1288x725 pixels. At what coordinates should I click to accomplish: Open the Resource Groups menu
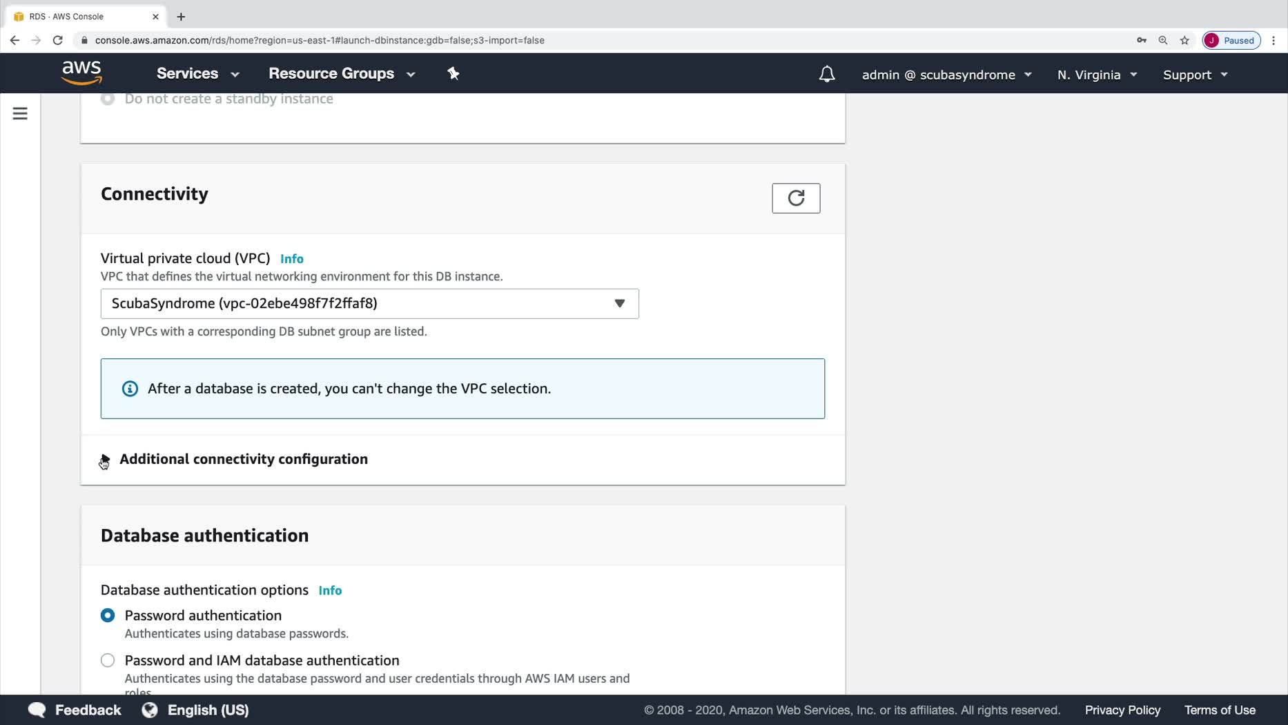coord(342,73)
